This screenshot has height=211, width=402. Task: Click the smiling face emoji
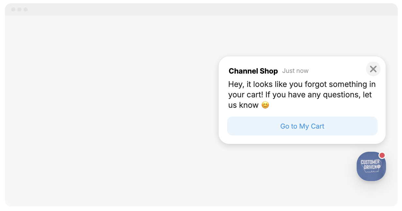pos(265,105)
